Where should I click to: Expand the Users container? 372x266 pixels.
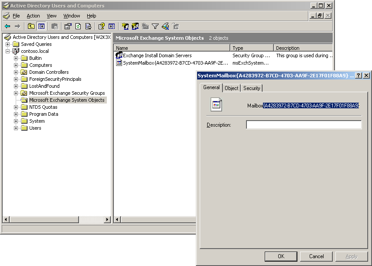click(16, 128)
